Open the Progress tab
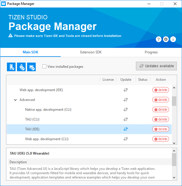The image size is (182, 186). pyautogui.click(x=151, y=52)
